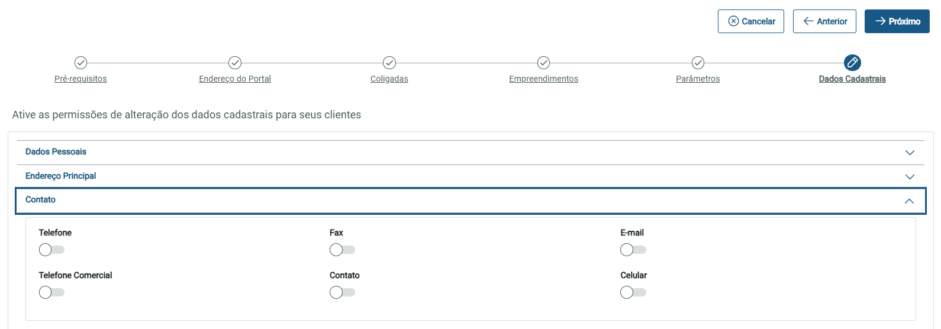The height and width of the screenshot is (329, 941).
Task: Collapse the Contato section chevron
Action: pos(909,201)
